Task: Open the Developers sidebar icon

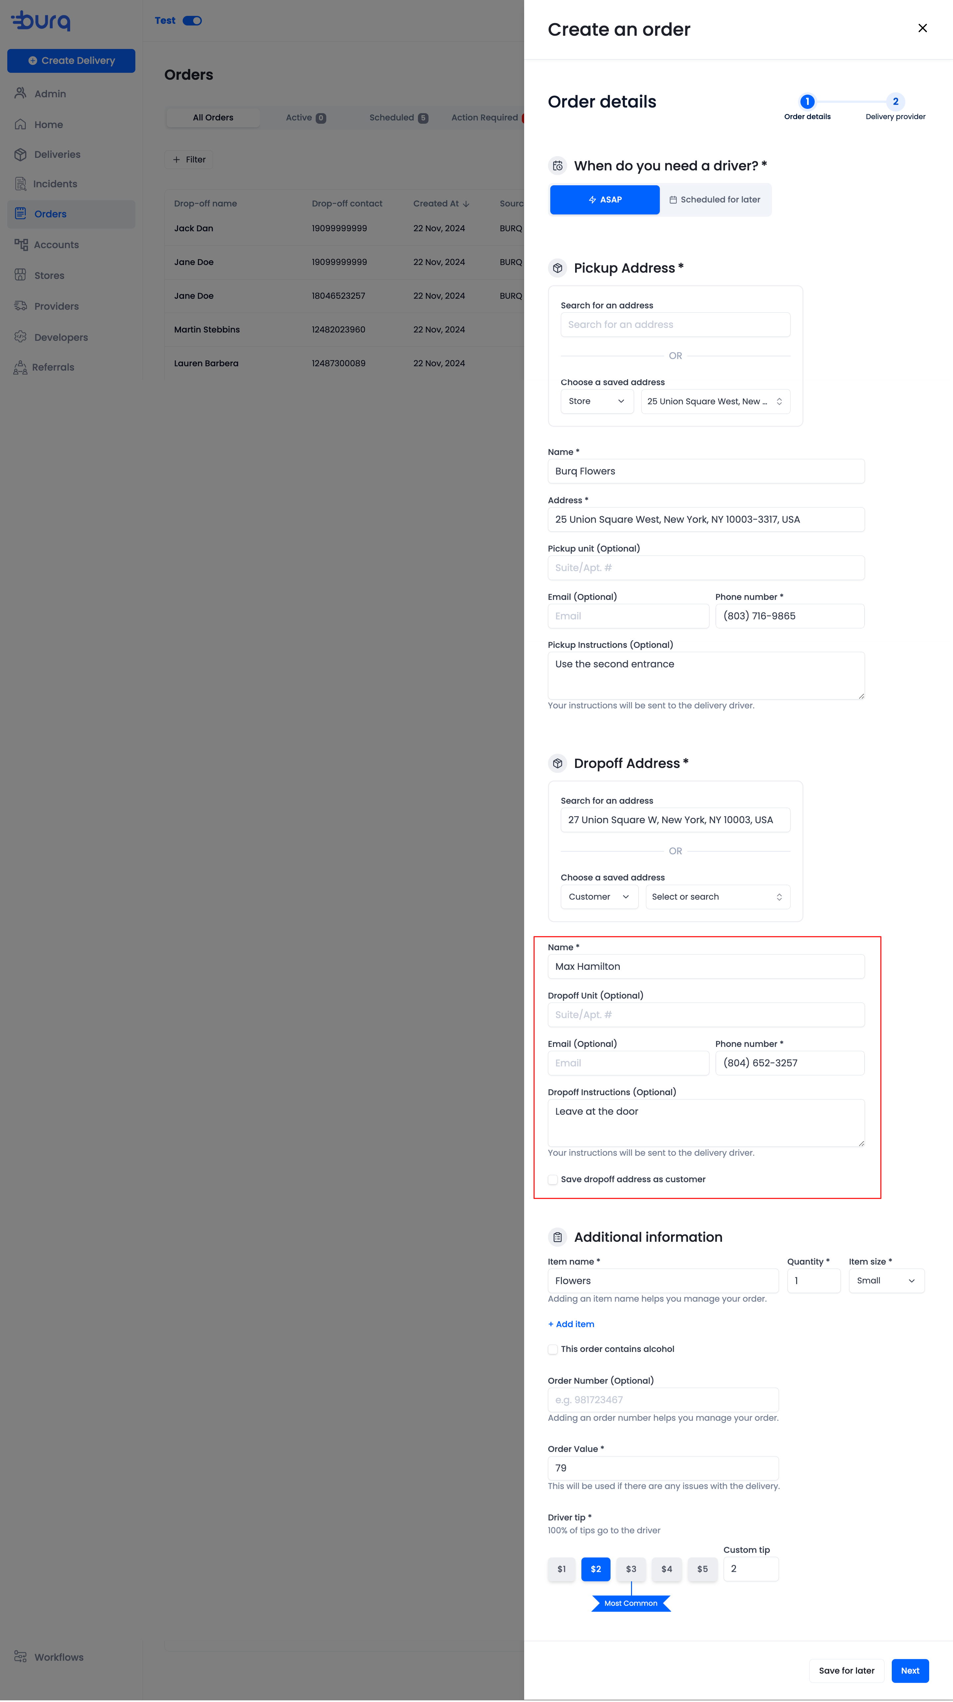Action: [21, 337]
